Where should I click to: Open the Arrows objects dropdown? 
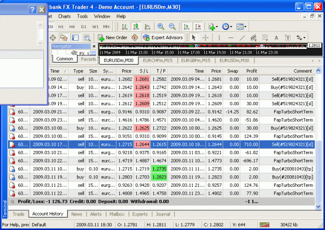coord(301,37)
